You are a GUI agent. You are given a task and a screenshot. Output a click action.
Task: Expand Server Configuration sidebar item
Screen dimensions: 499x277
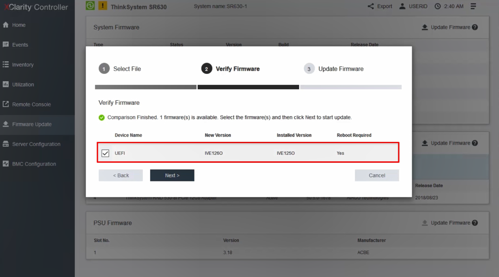[x=36, y=144]
